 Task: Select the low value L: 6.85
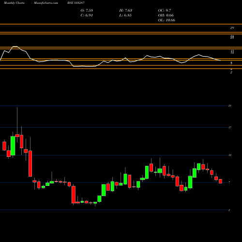(x=125, y=15)
